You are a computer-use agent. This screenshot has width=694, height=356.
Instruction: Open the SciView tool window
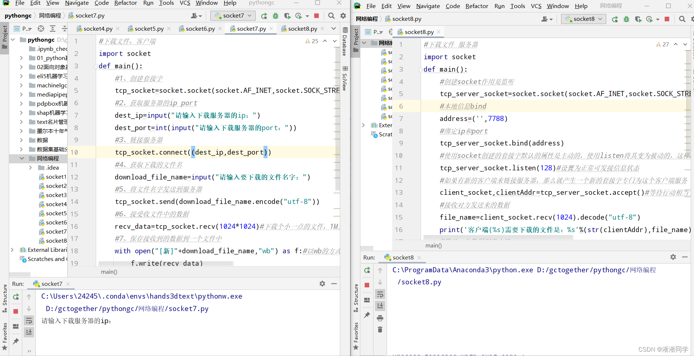tap(345, 78)
